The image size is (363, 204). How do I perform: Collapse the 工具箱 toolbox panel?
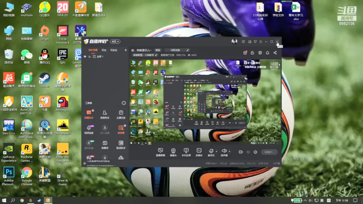pos(123,103)
